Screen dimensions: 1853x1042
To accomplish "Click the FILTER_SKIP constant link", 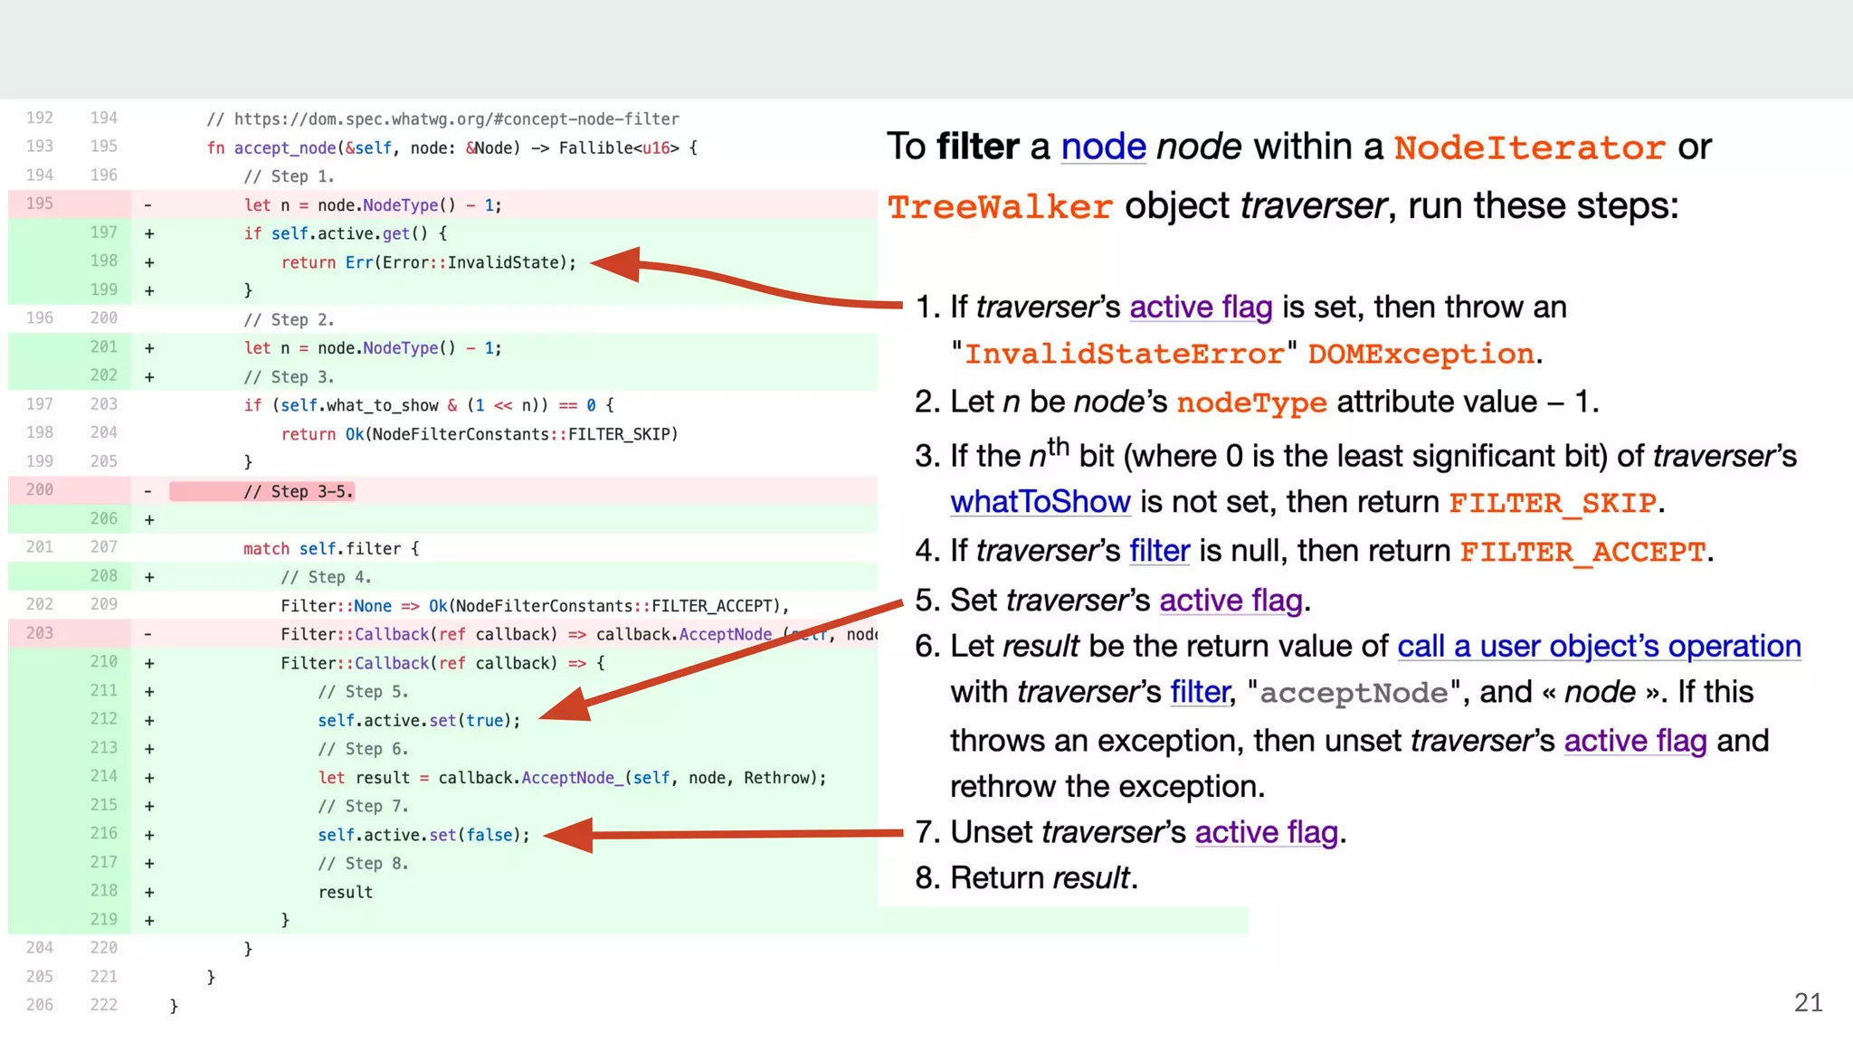I will [x=1553, y=503].
